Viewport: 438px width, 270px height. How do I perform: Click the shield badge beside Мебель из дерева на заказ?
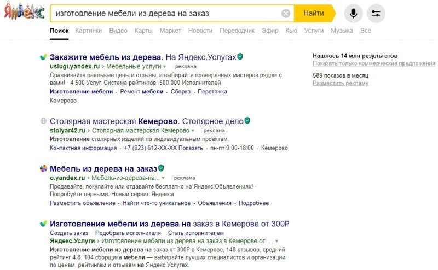(x=161, y=168)
